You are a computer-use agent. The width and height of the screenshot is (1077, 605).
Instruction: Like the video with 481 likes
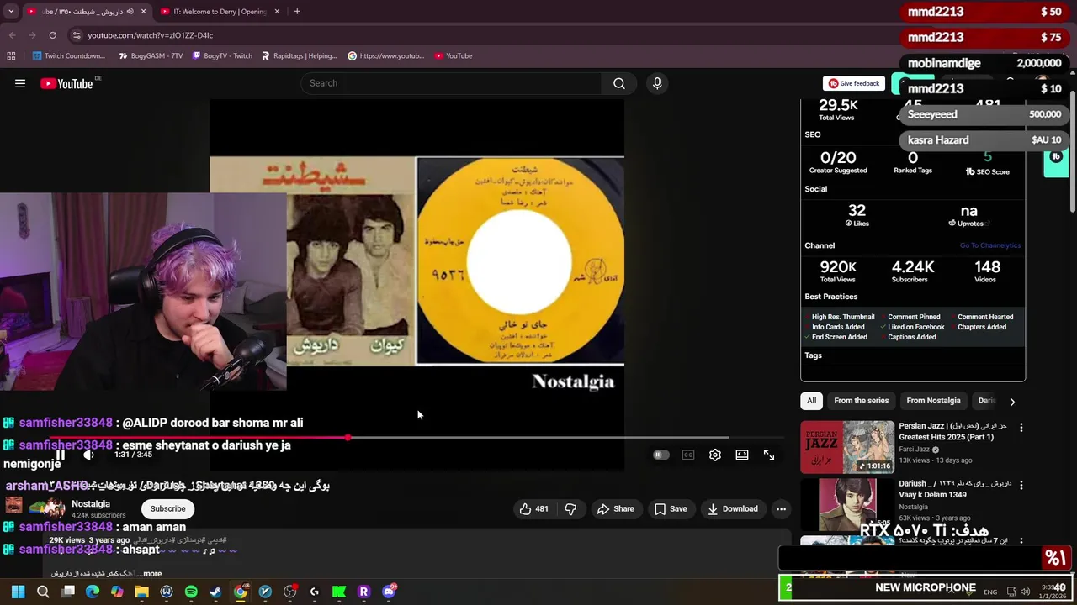pos(534,508)
